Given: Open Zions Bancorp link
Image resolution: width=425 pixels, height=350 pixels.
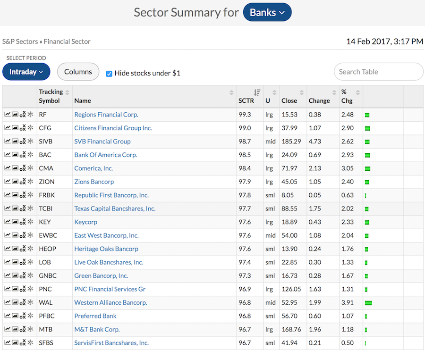Looking at the screenshot, I should [x=94, y=182].
